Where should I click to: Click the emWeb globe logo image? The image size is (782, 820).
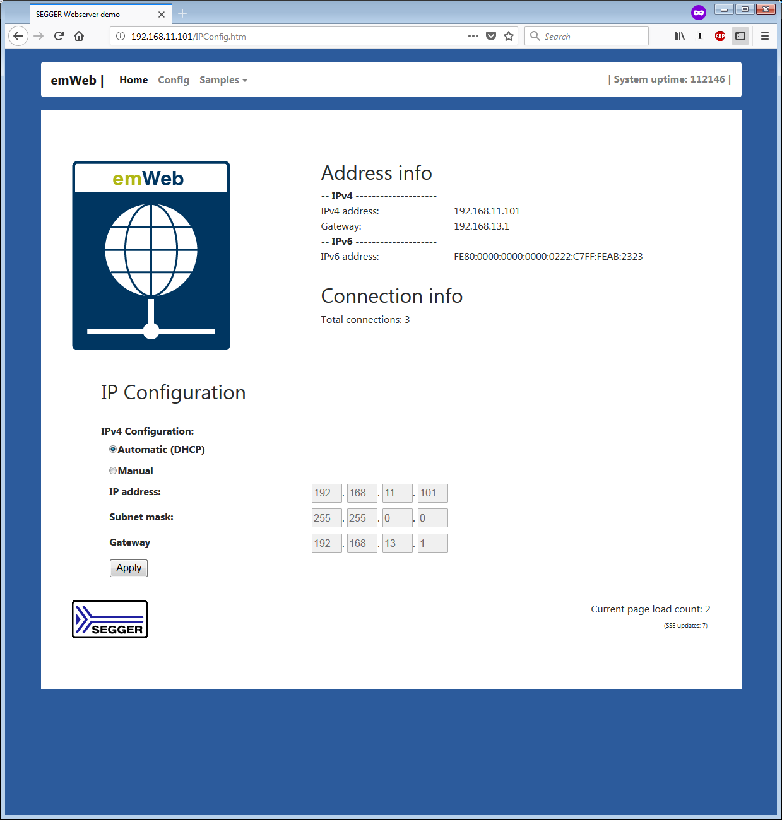pos(151,255)
